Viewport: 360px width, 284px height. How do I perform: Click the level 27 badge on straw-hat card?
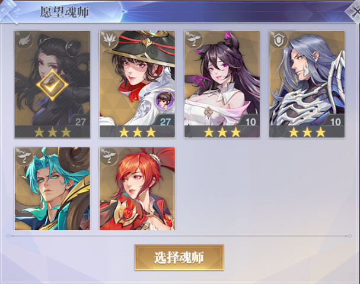pyautogui.click(x=165, y=121)
